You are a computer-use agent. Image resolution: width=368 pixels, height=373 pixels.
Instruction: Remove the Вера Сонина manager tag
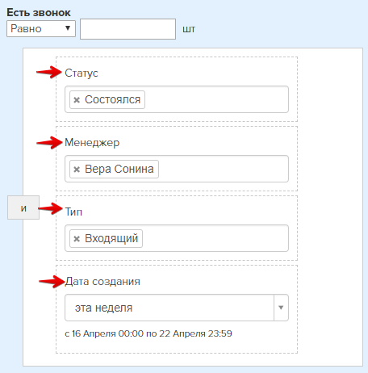[x=77, y=170]
